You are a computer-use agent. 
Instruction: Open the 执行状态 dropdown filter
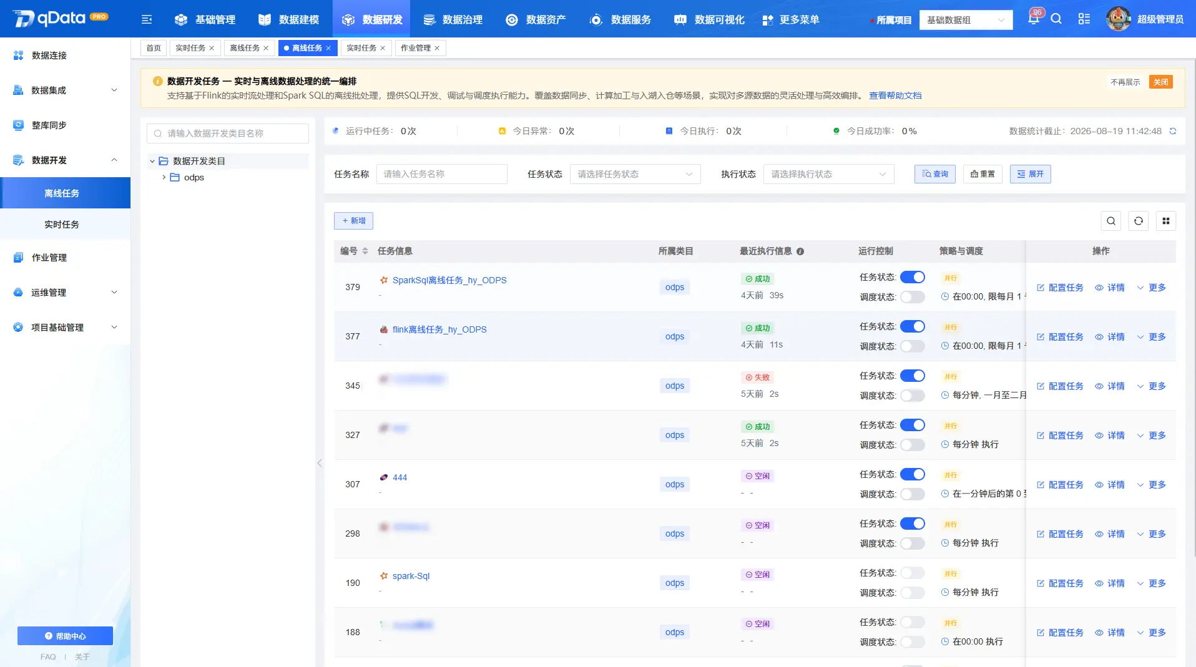(828, 174)
